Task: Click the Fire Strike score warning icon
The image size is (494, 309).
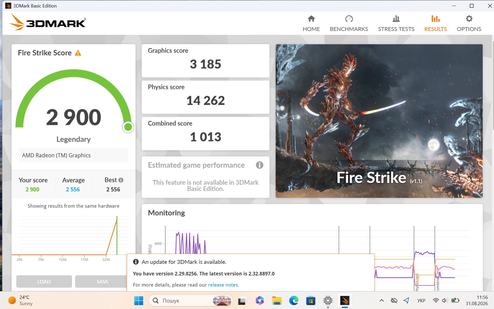Action: (78, 53)
